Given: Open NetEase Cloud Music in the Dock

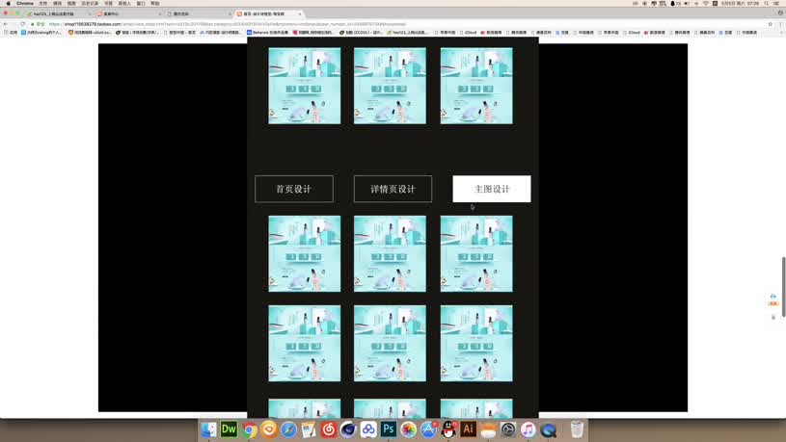Looking at the screenshot, I should (328, 429).
